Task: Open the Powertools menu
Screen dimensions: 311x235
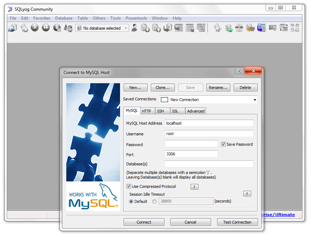Action: pos(136,18)
